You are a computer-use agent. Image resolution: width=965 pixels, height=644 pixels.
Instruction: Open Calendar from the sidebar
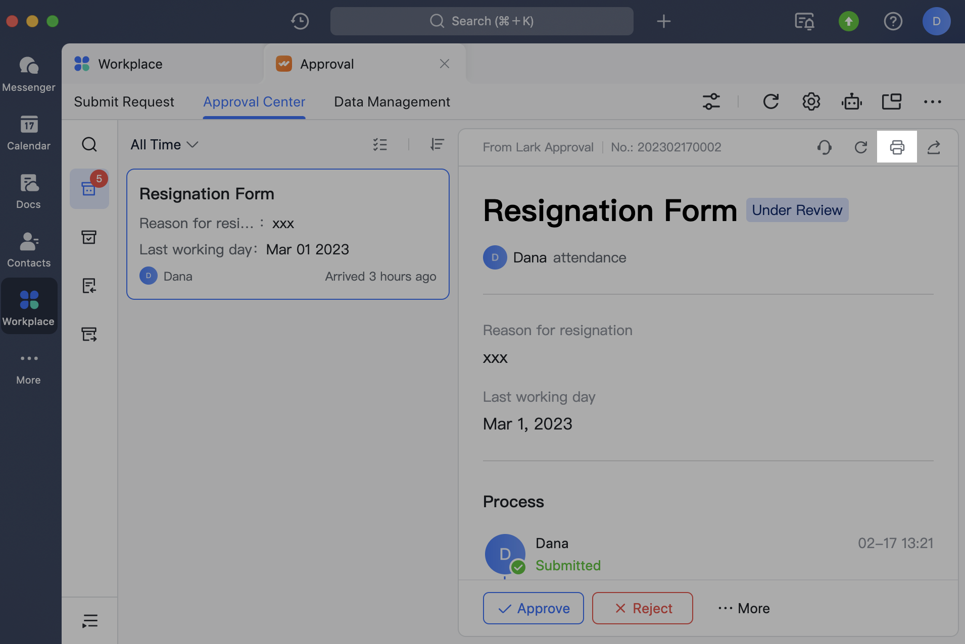29,133
